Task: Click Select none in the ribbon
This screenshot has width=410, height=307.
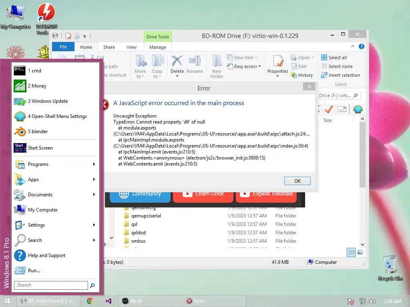Action: coord(337,66)
